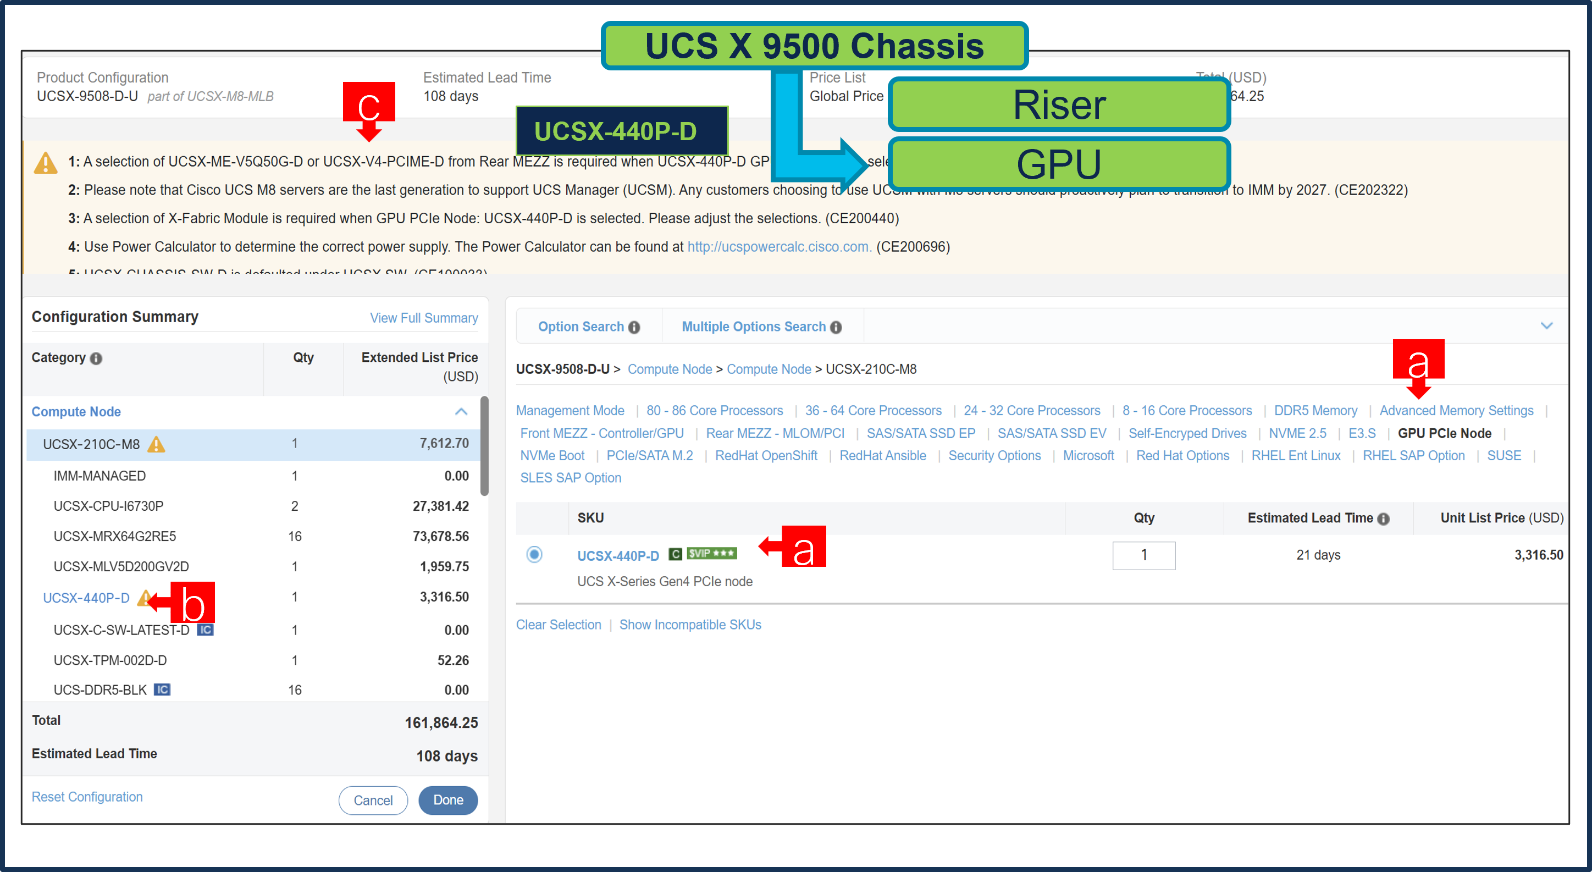1592x872 pixels.
Task: Open the SUSE category
Action: click(1503, 455)
